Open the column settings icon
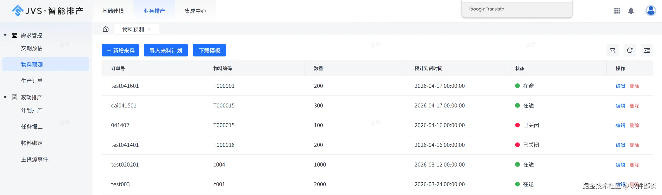The image size is (662, 195). click(647, 50)
